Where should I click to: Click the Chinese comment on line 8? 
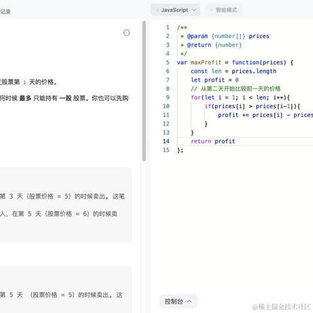(235, 88)
